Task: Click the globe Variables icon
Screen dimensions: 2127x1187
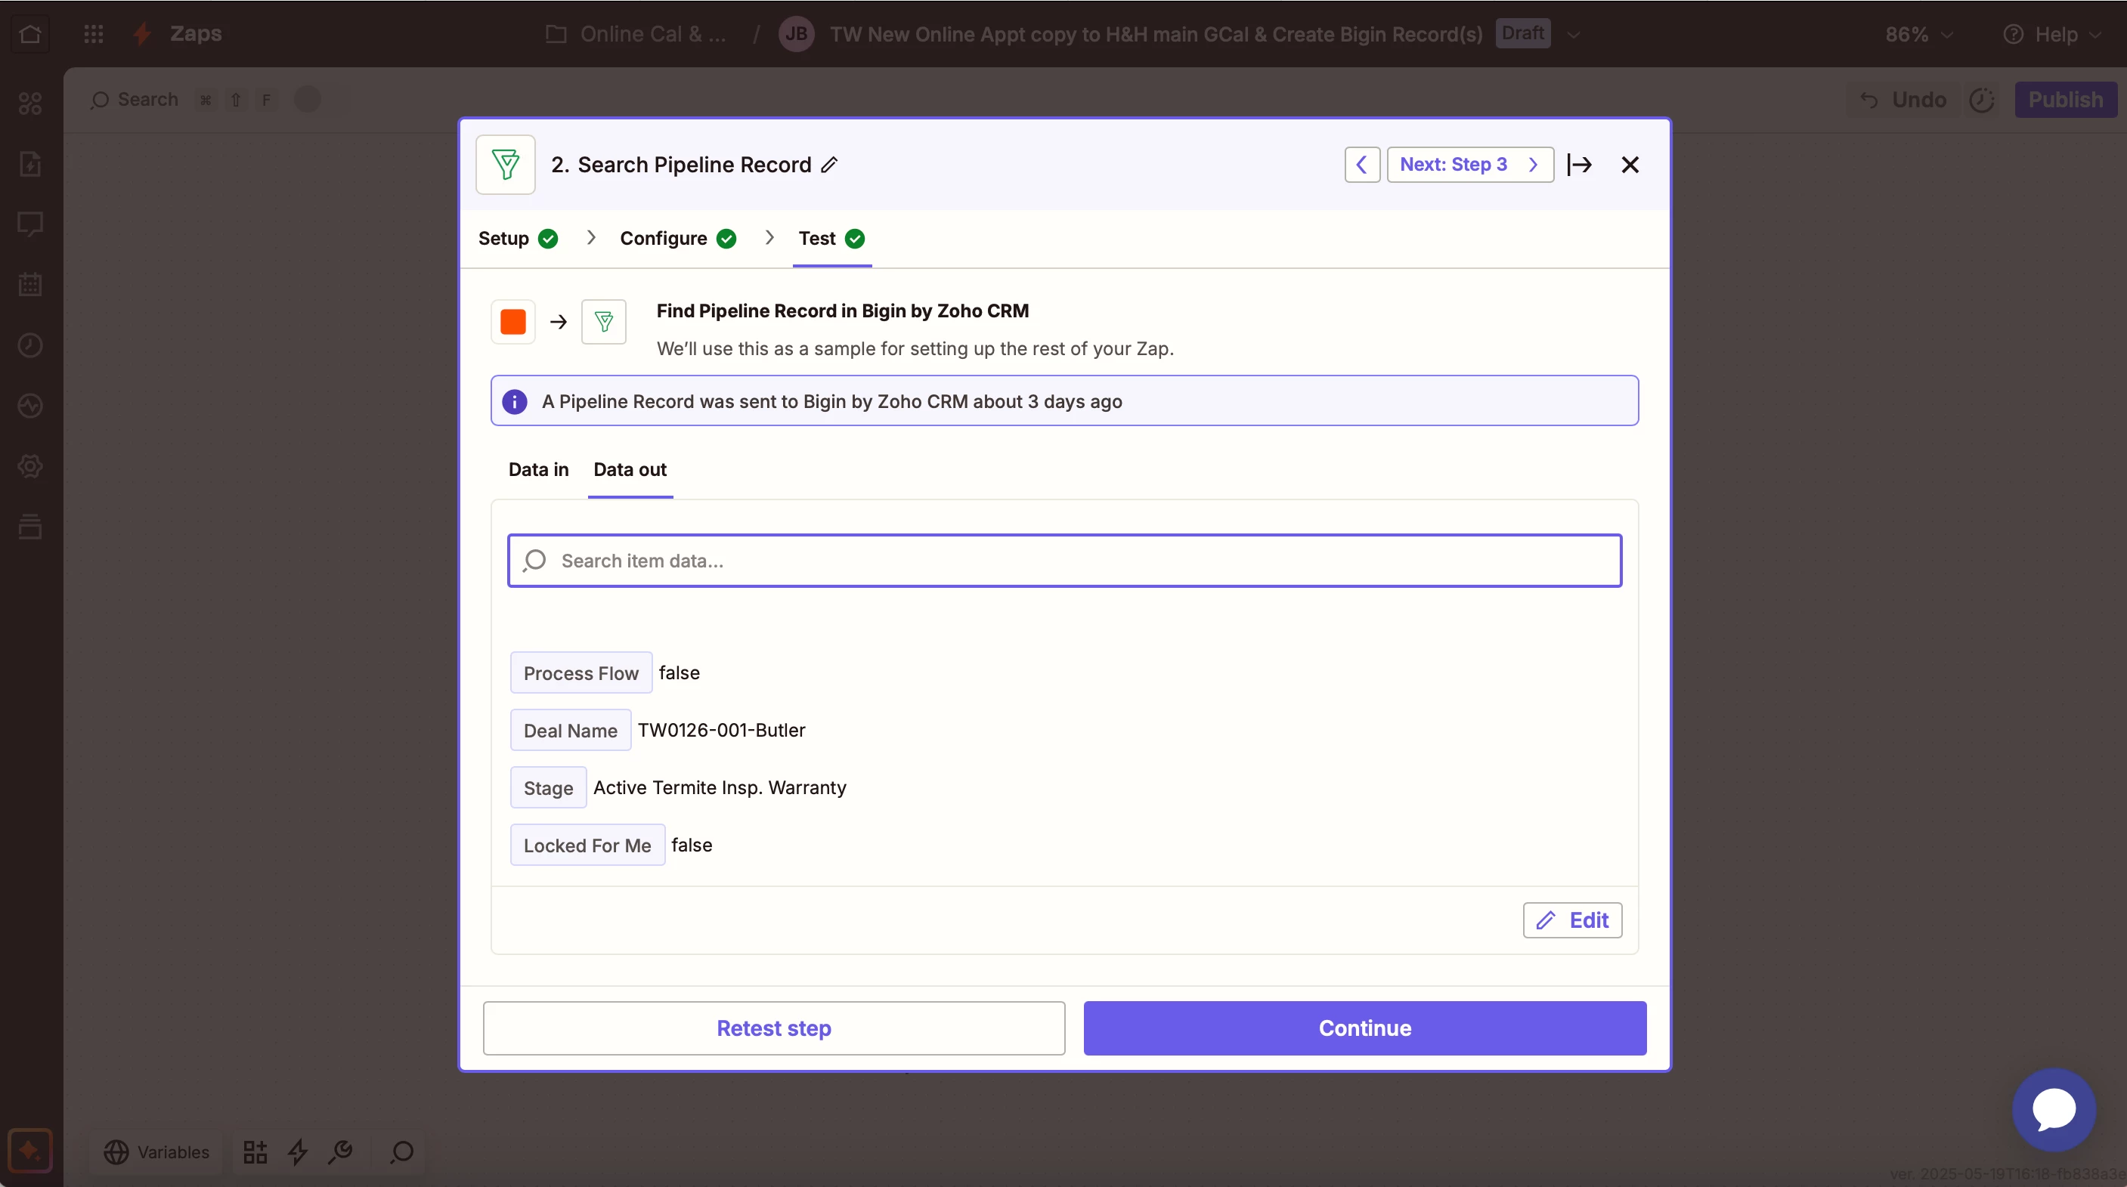Action: tap(116, 1151)
